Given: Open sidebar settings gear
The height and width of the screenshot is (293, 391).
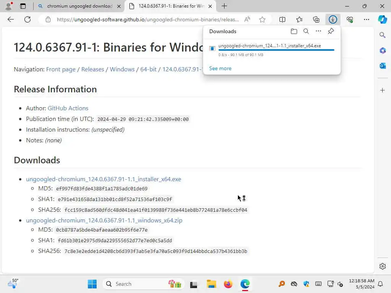Looking at the screenshot, I should pos(383,266).
